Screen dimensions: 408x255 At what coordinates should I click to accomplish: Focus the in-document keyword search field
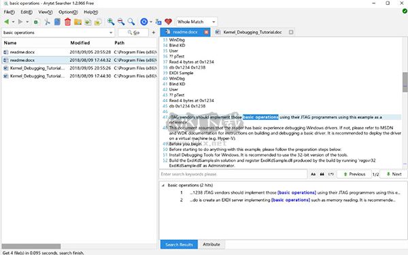233,174
